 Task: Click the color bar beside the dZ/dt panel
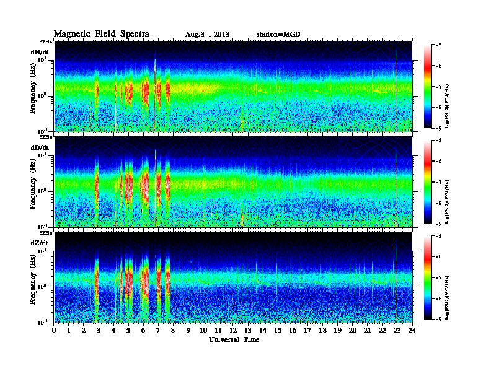pos(428,277)
